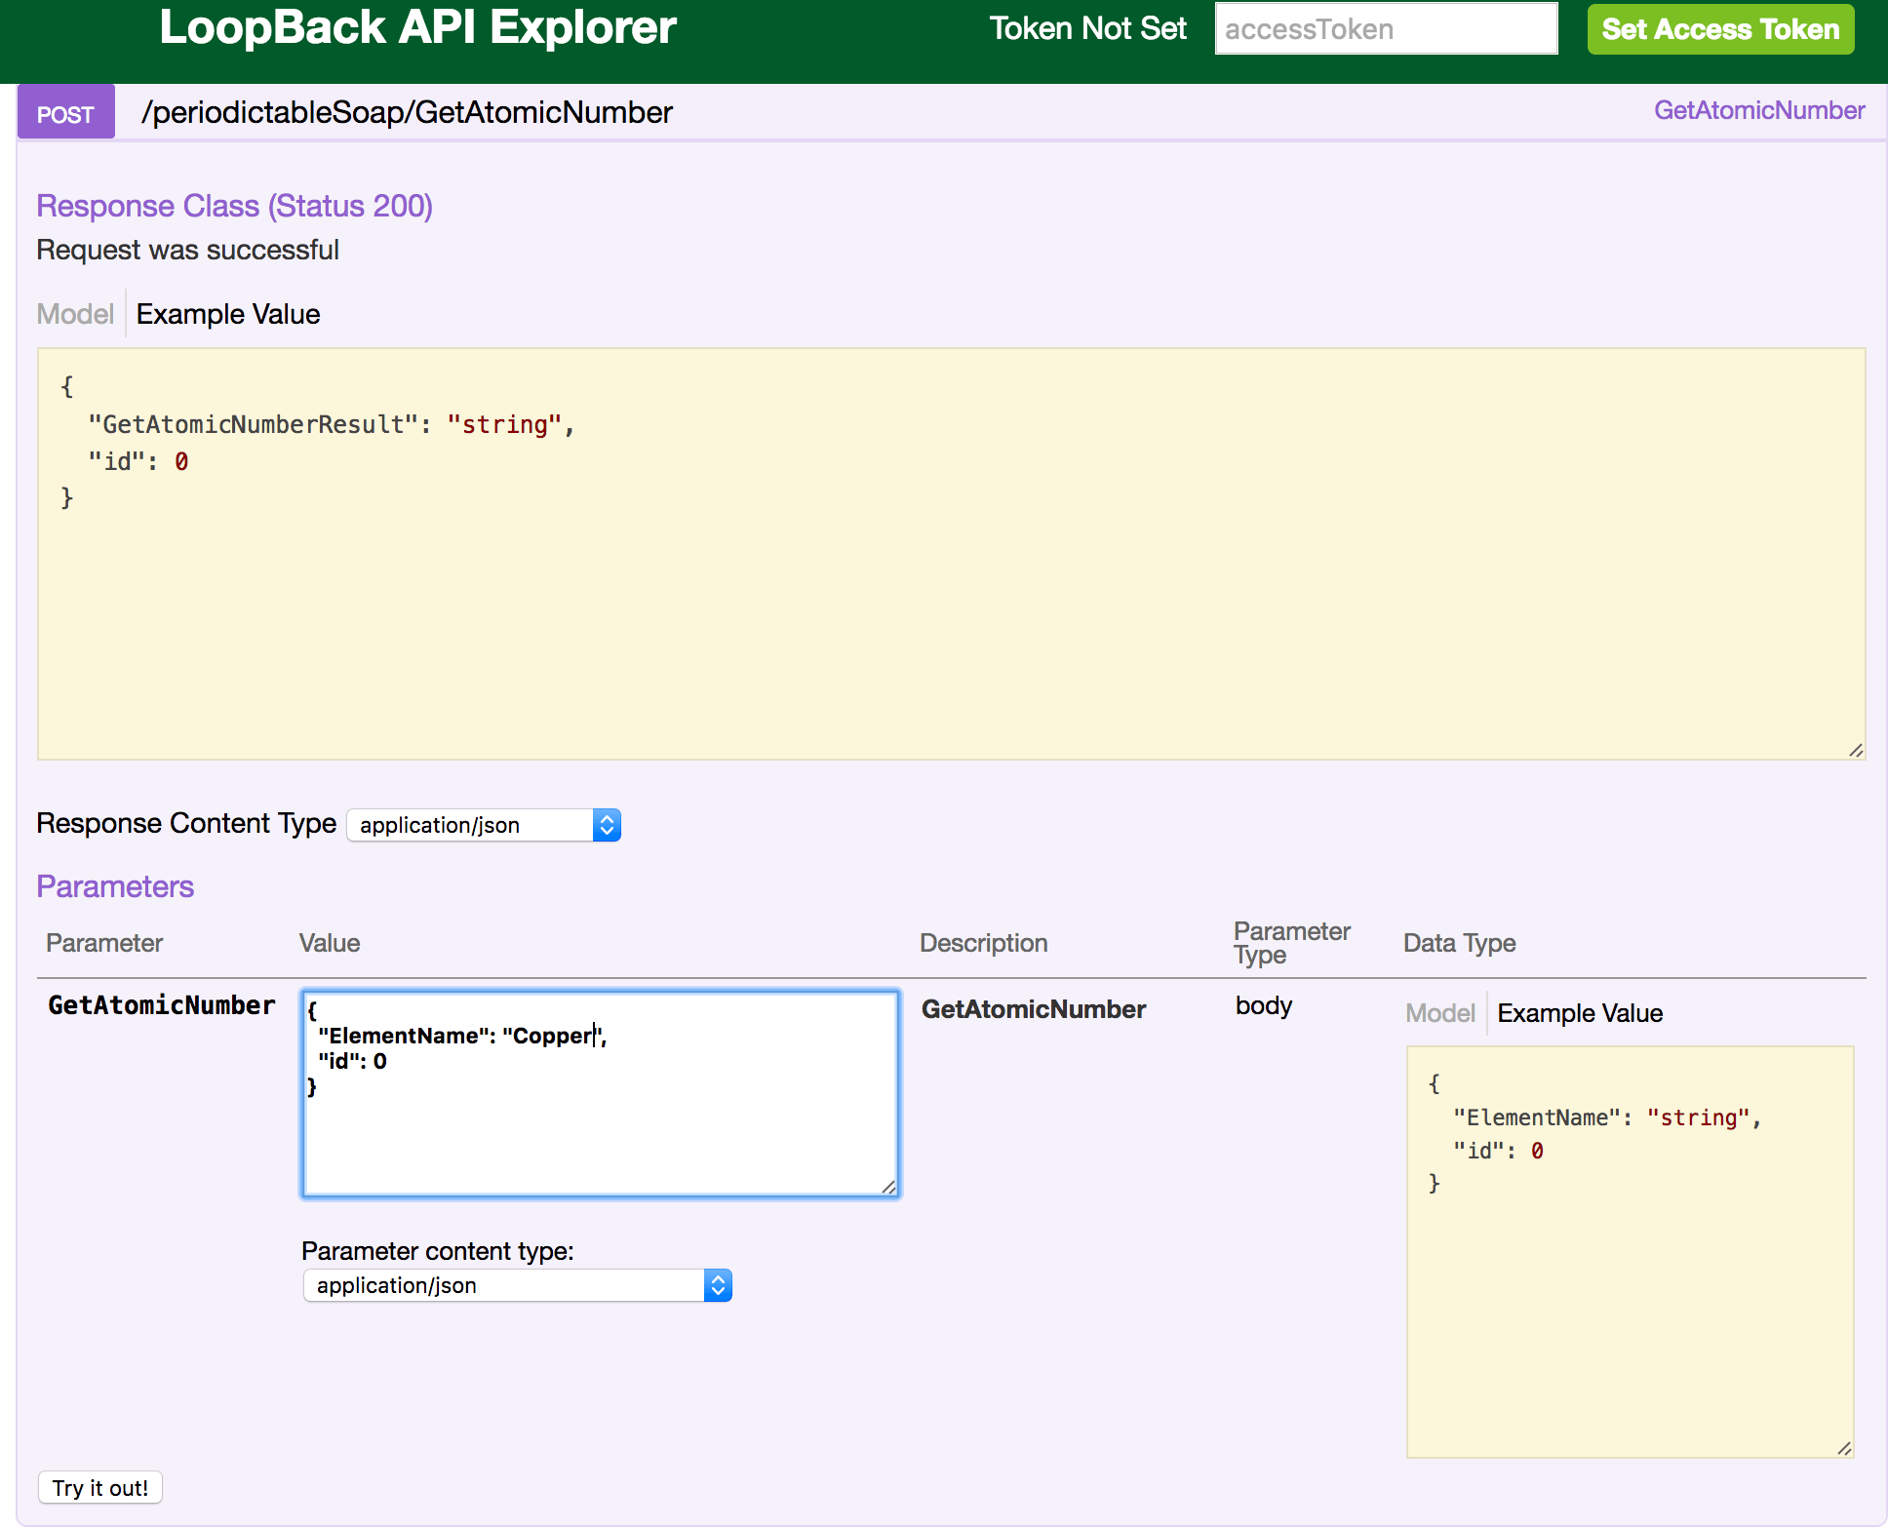Select the Example Value tab near Response Class
This screenshot has width=1888, height=1529.
coord(227,314)
